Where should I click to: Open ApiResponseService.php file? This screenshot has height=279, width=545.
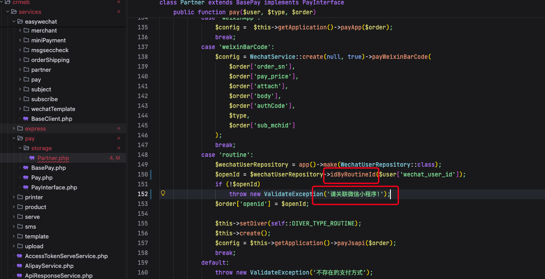click(x=59, y=275)
